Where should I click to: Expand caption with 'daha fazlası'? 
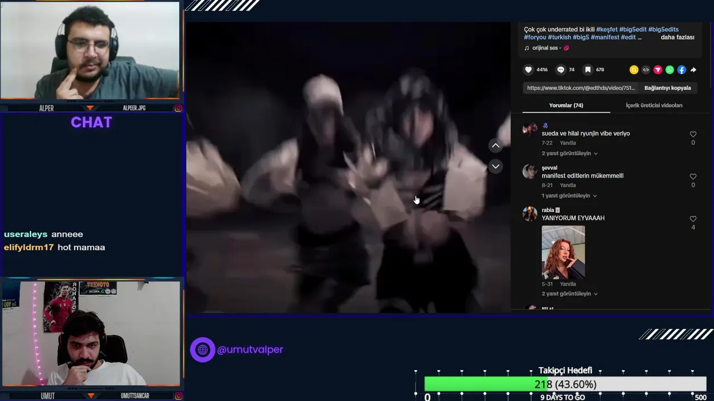tap(677, 37)
